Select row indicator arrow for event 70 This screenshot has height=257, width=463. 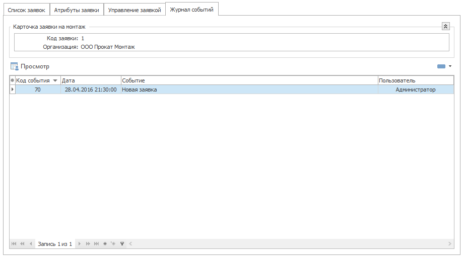(13, 90)
